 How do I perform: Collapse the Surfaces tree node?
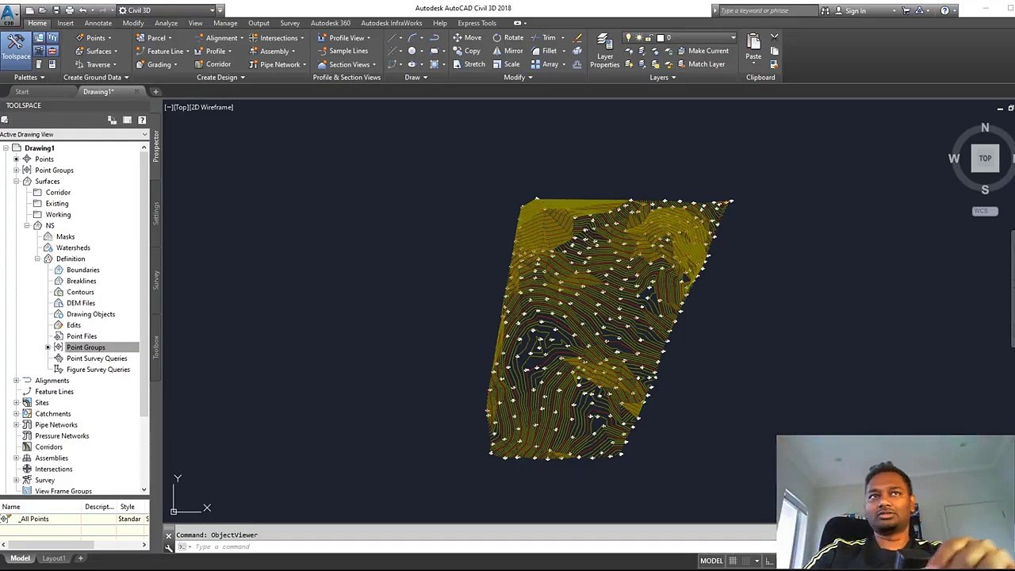[16, 182]
